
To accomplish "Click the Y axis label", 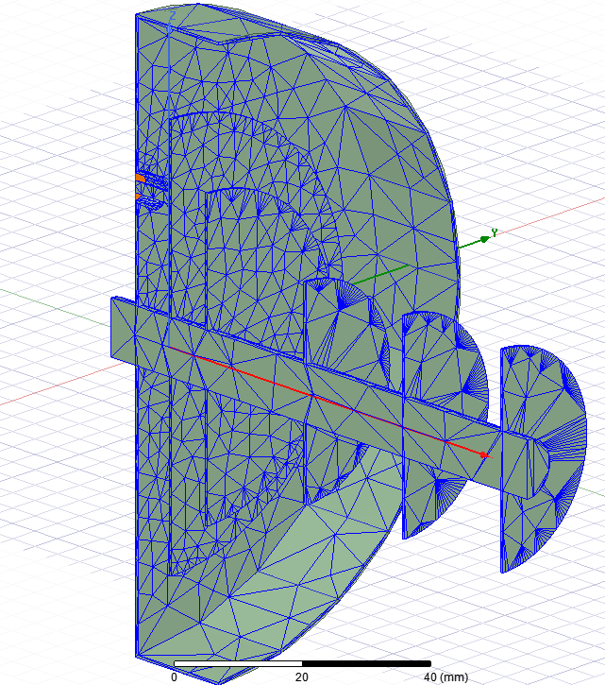I will [x=495, y=232].
